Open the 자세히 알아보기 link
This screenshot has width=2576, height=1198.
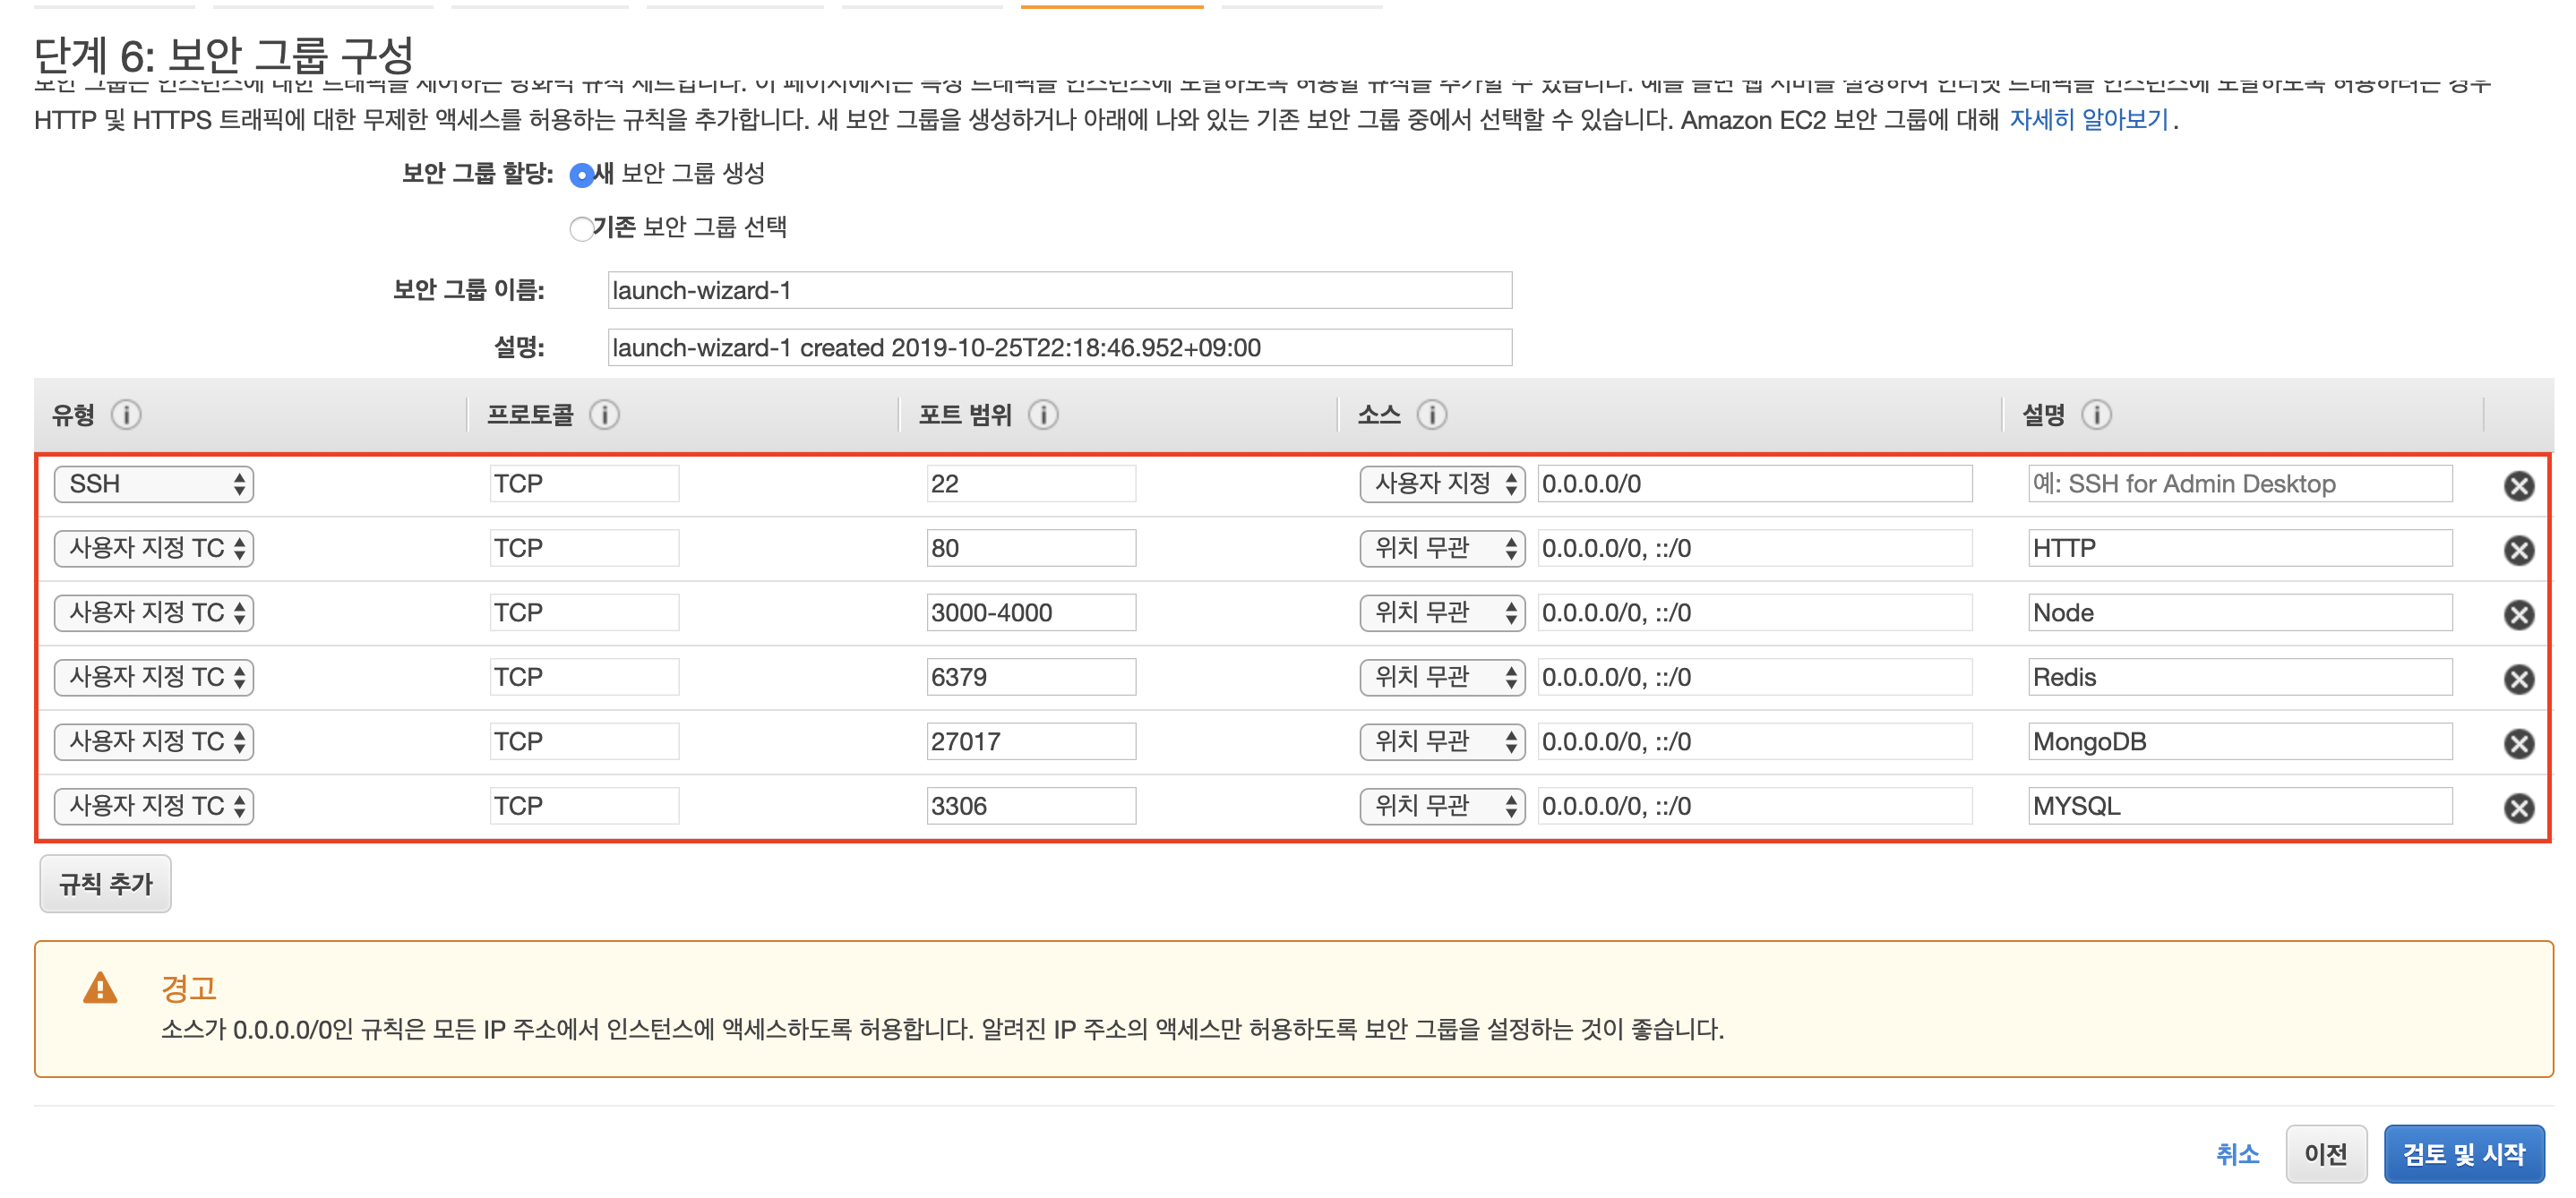pos(2088,120)
